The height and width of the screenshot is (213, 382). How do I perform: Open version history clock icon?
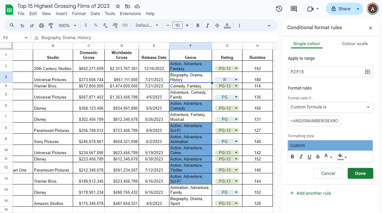click(279, 9)
